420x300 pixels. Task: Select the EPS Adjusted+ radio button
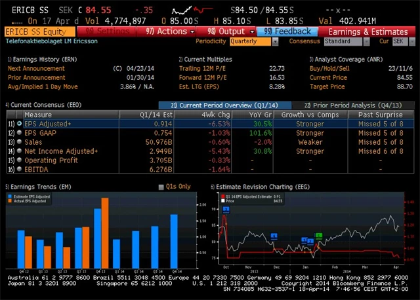[19, 123]
